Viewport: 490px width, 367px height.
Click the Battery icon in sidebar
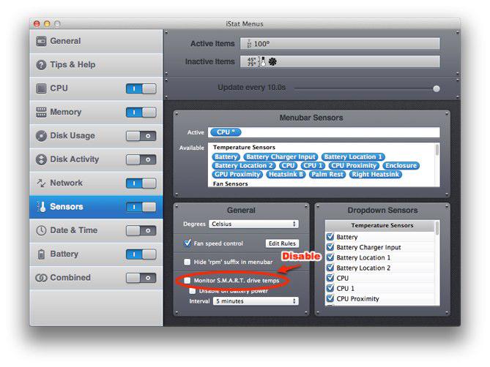pyautogui.click(x=41, y=254)
